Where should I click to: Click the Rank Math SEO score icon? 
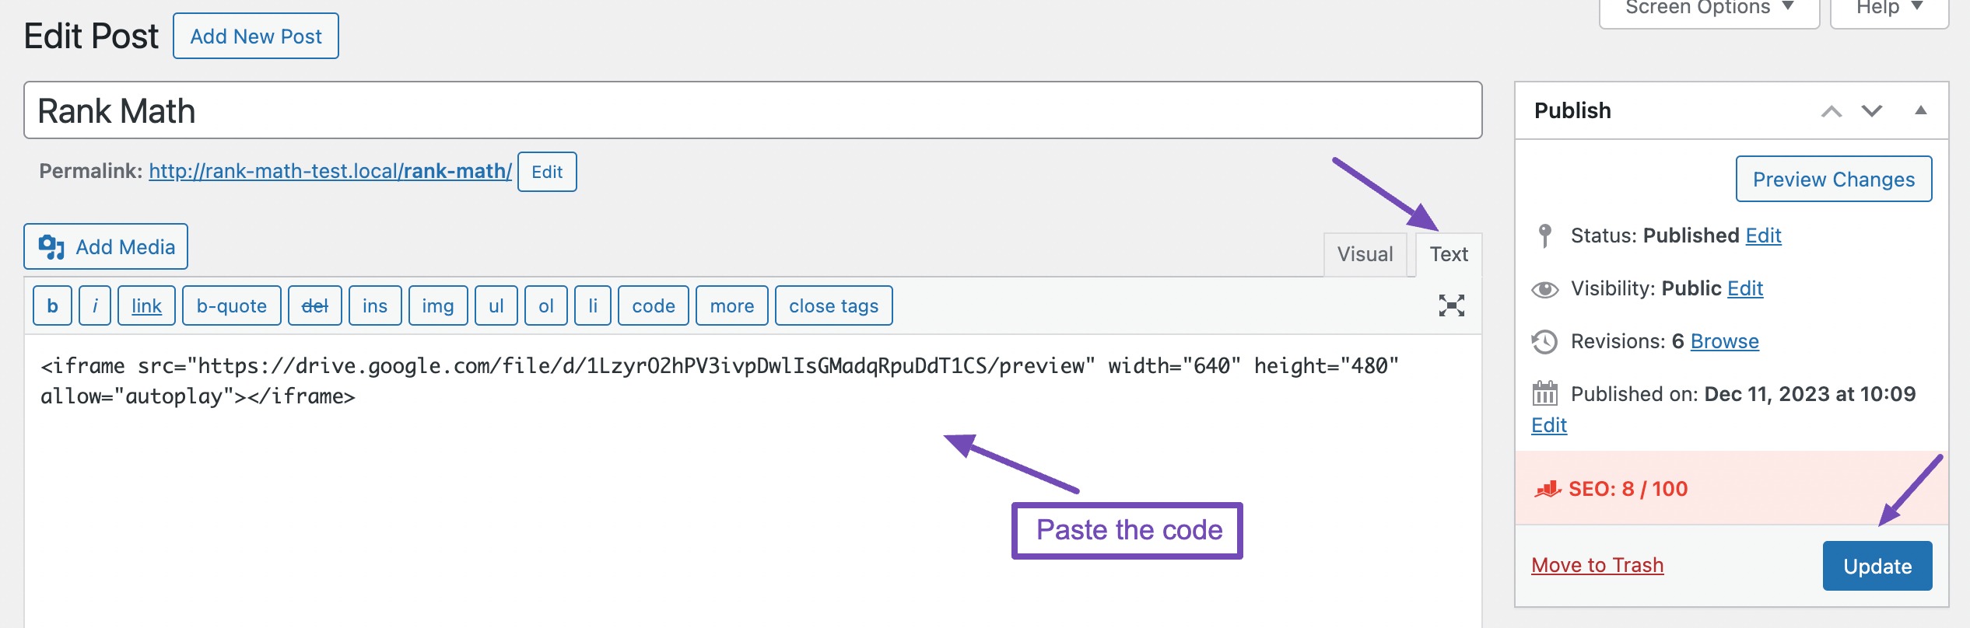(1548, 489)
